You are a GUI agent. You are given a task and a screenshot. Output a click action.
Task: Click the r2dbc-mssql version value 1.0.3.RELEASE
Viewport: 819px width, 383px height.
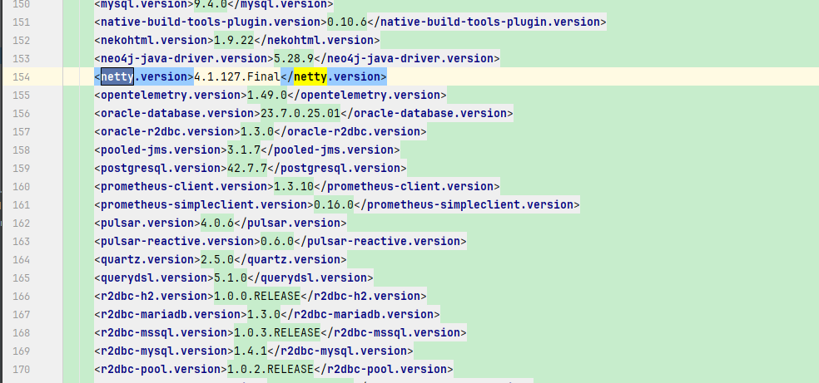(x=277, y=332)
